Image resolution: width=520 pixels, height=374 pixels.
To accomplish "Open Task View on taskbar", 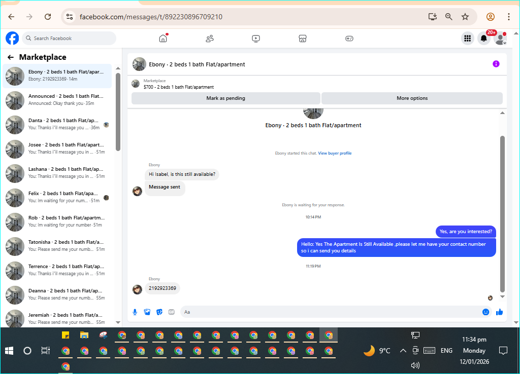I will 45,351.
